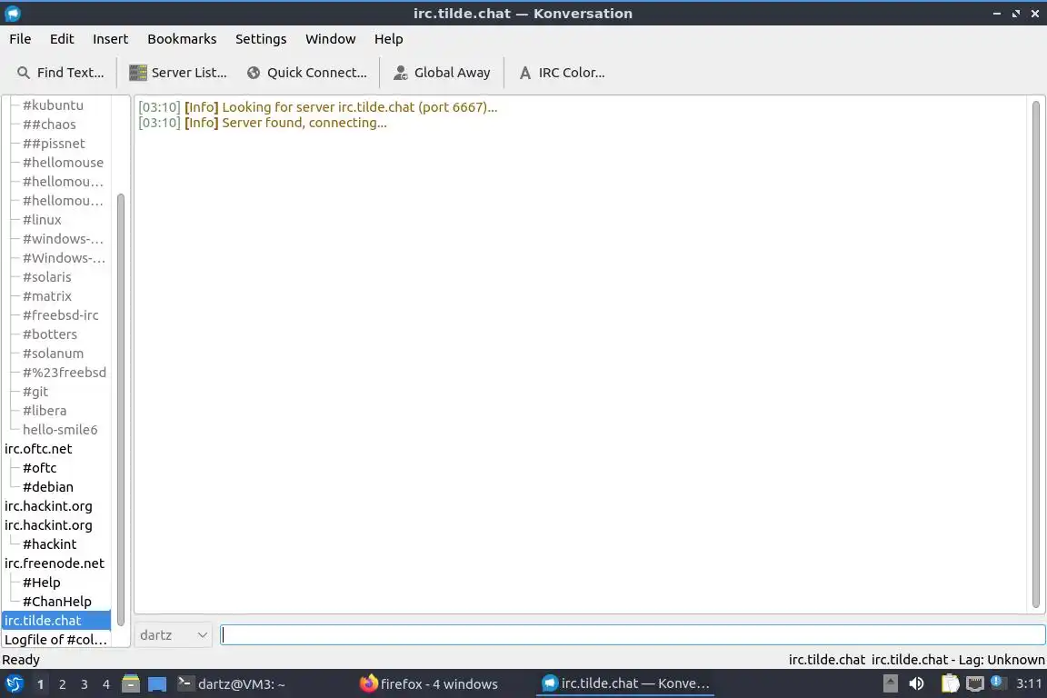This screenshot has width=1047, height=698.
Task: Switch to virtual desktop 2
Action: (x=62, y=684)
